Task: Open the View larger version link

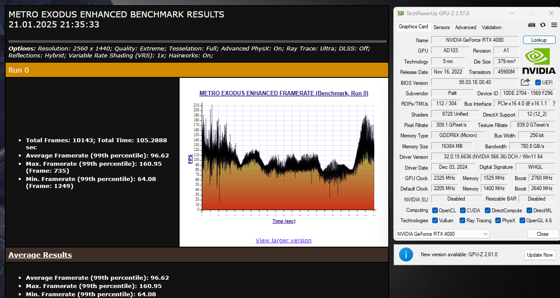Action: (x=283, y=240)
